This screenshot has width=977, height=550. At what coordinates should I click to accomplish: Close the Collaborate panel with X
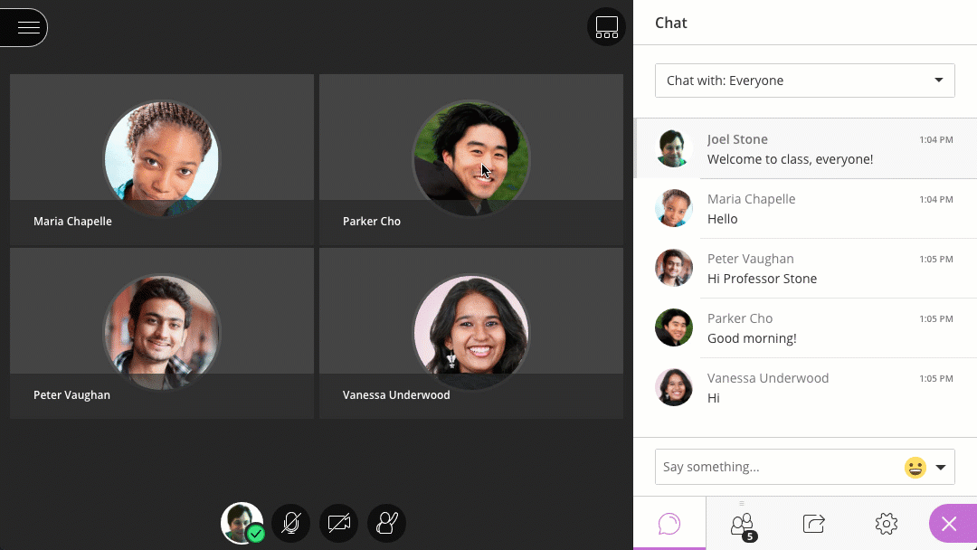pyautogui.click(x=952, y=523)
